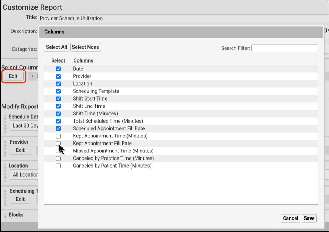329x232 pixels.
Task: Expand the triangle next to Select Columns Edit
Action: pos(33,76)
